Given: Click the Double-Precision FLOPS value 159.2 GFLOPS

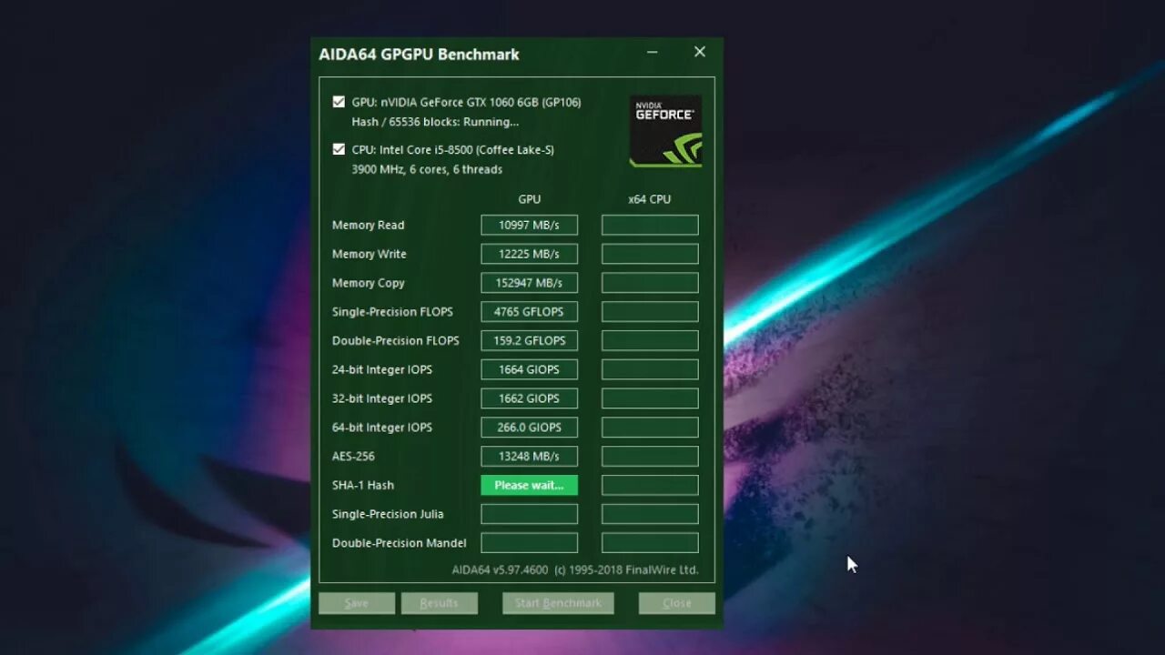Looking at the screenshot, I should tap(529, 340).
